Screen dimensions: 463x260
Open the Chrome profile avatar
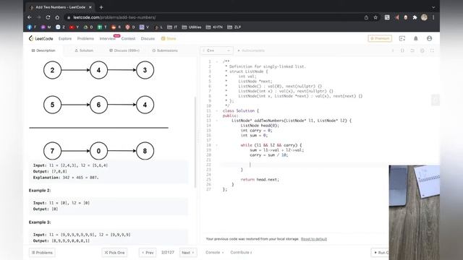[425, 17]
